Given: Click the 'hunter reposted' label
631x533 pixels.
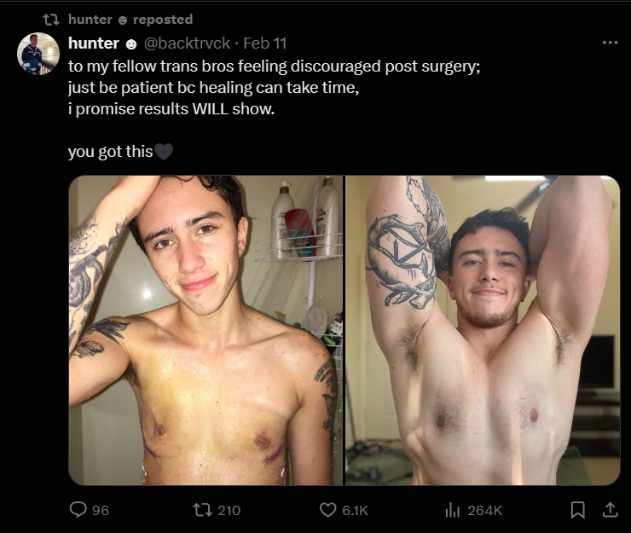Looking at the screenshot, I should [x=130, y=20].
